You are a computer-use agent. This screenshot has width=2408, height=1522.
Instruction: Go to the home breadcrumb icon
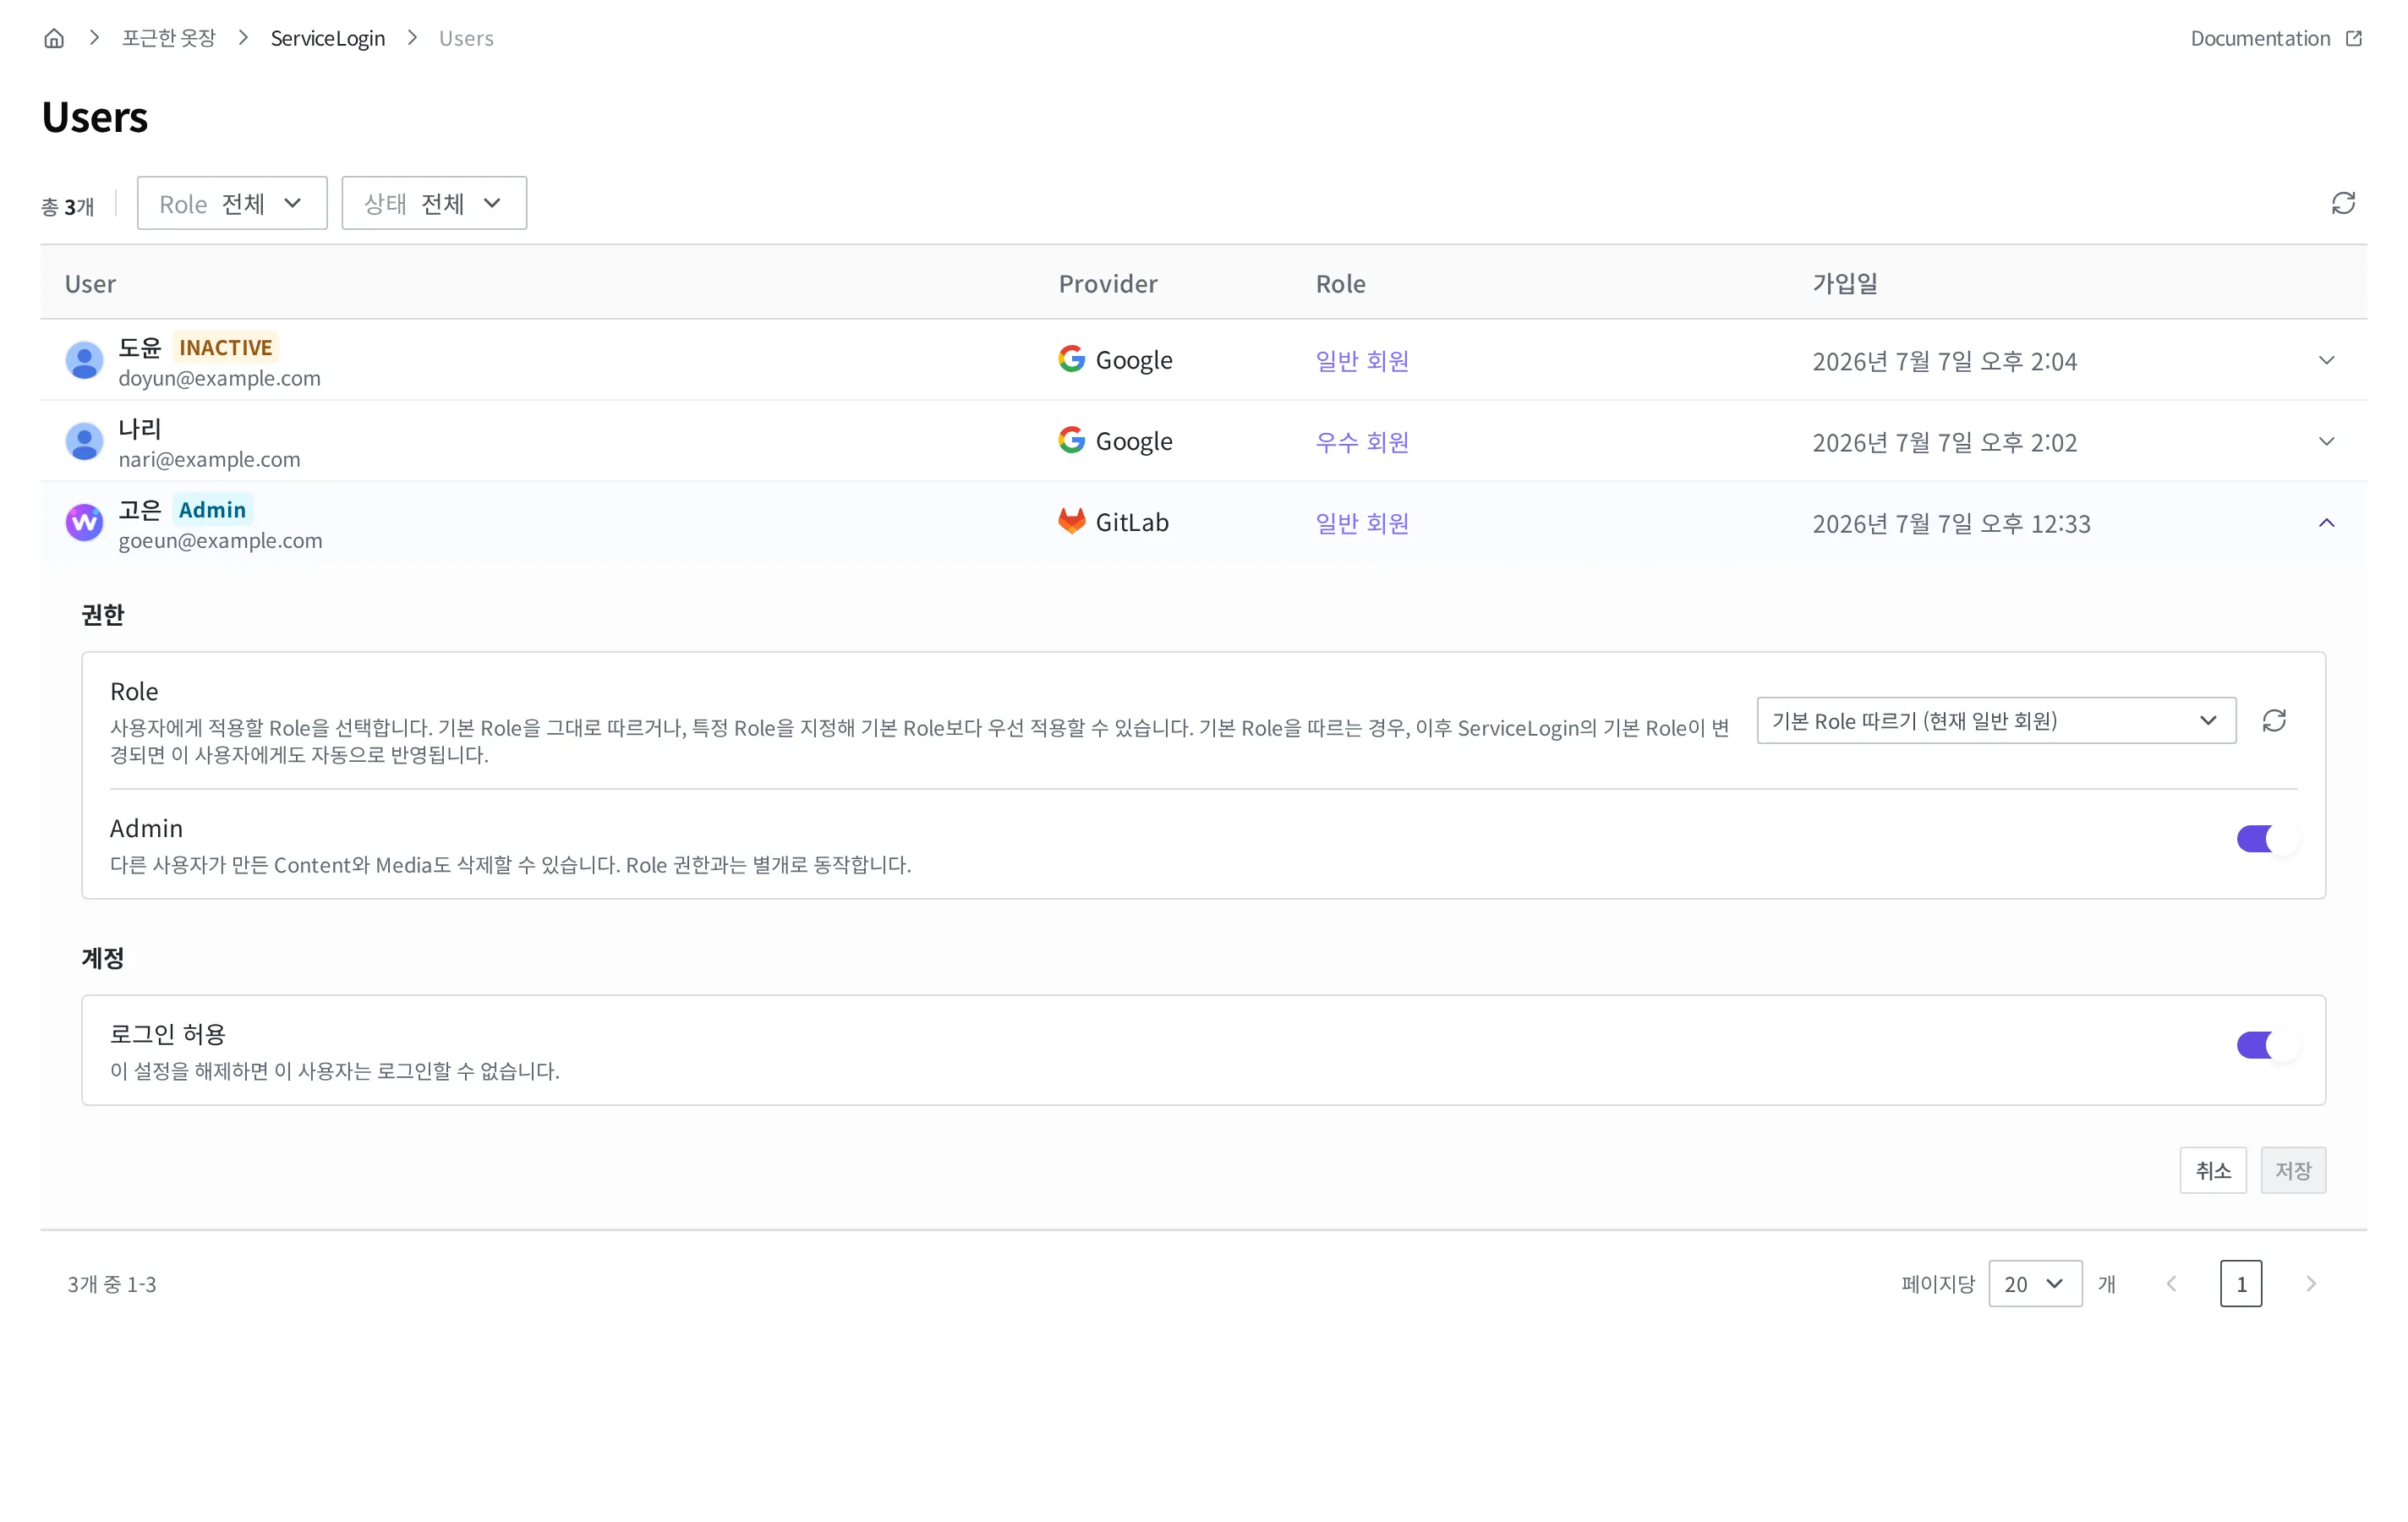pyautogui.click(x=54, y=38)
